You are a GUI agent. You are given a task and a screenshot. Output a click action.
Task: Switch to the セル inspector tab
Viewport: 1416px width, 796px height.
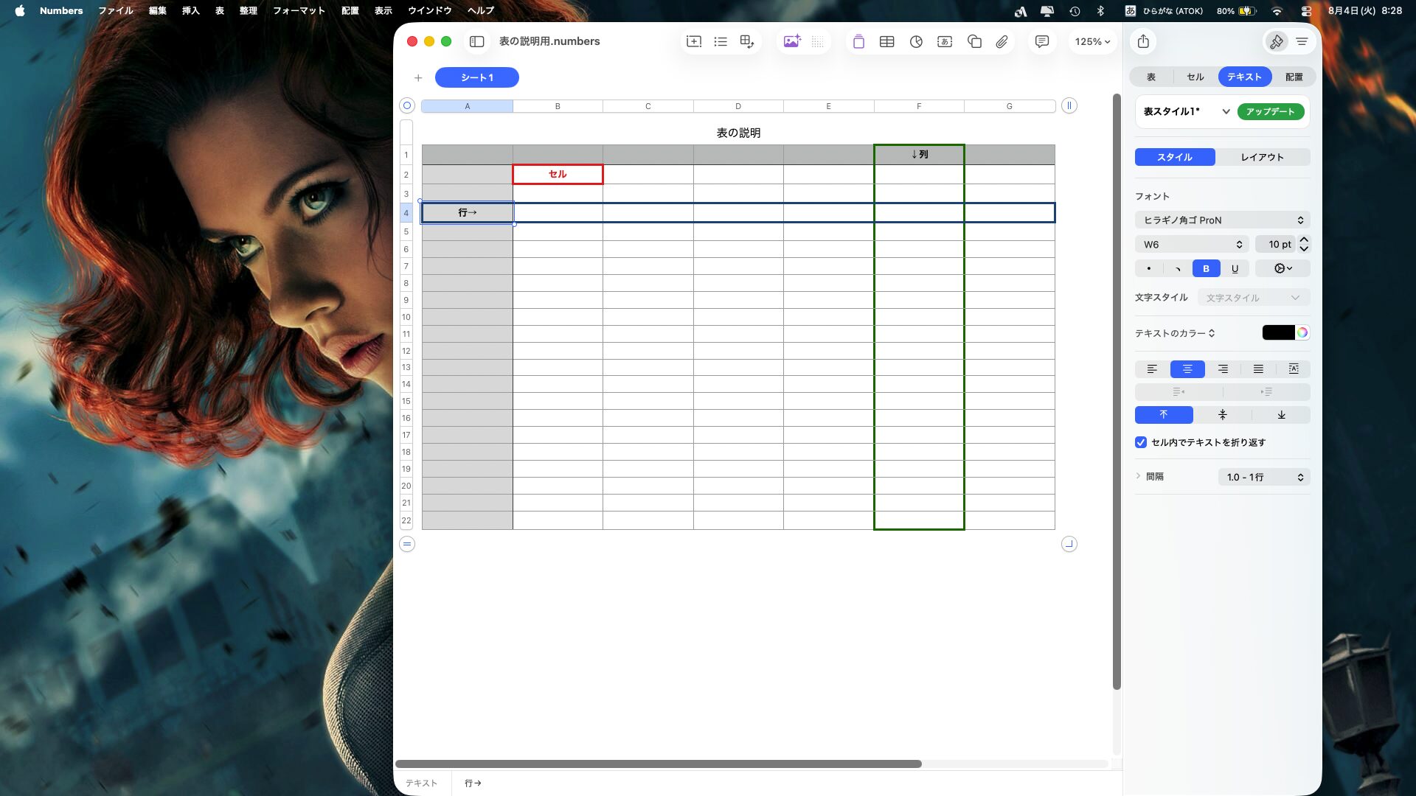tap(1195, 77)
